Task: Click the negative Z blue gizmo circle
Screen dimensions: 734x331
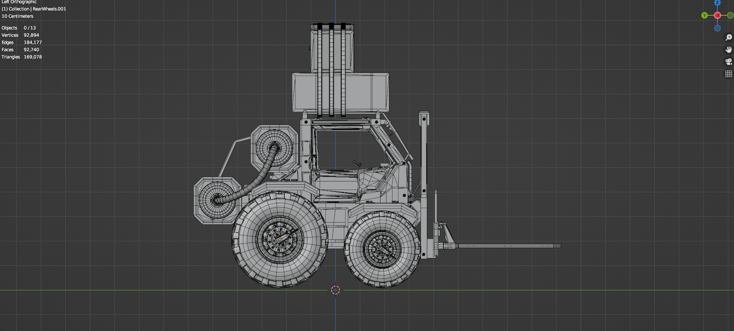Action: coord(717,28)
